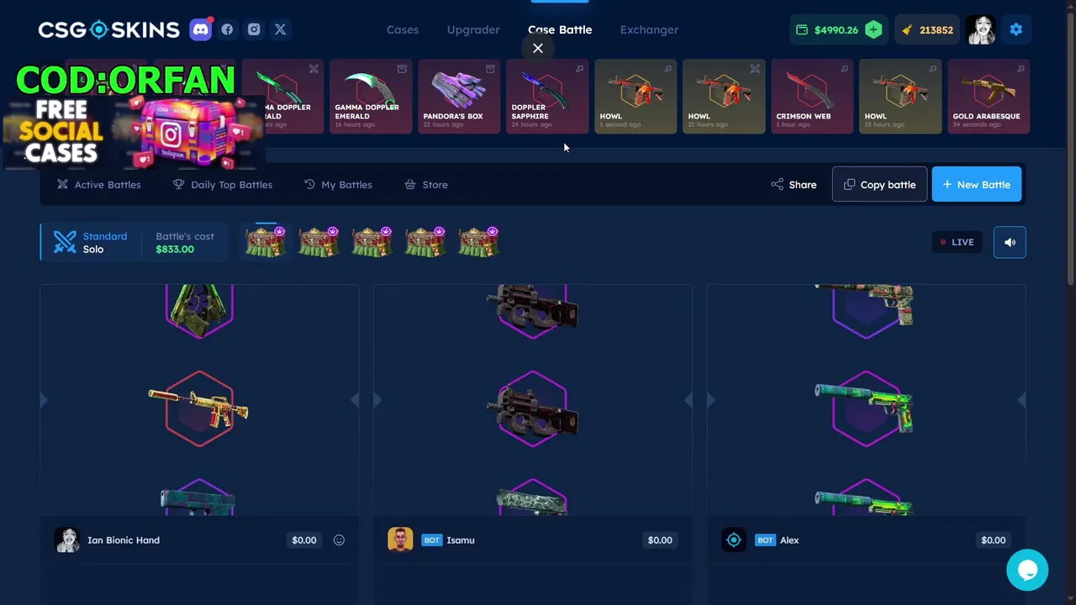The height and width of the screenshot is (605, 1076).
Task: Open the Doppler Sapphire live drop
Action: (x=547, y=97)
